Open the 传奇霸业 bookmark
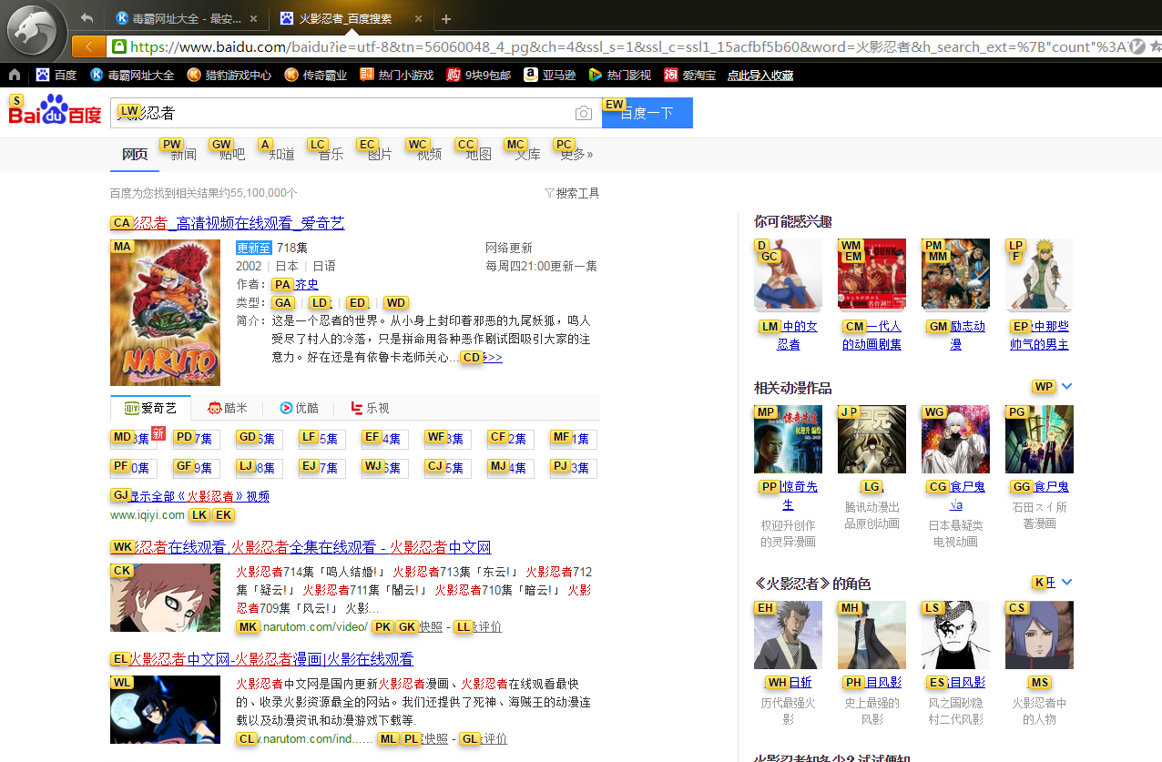 316,75
